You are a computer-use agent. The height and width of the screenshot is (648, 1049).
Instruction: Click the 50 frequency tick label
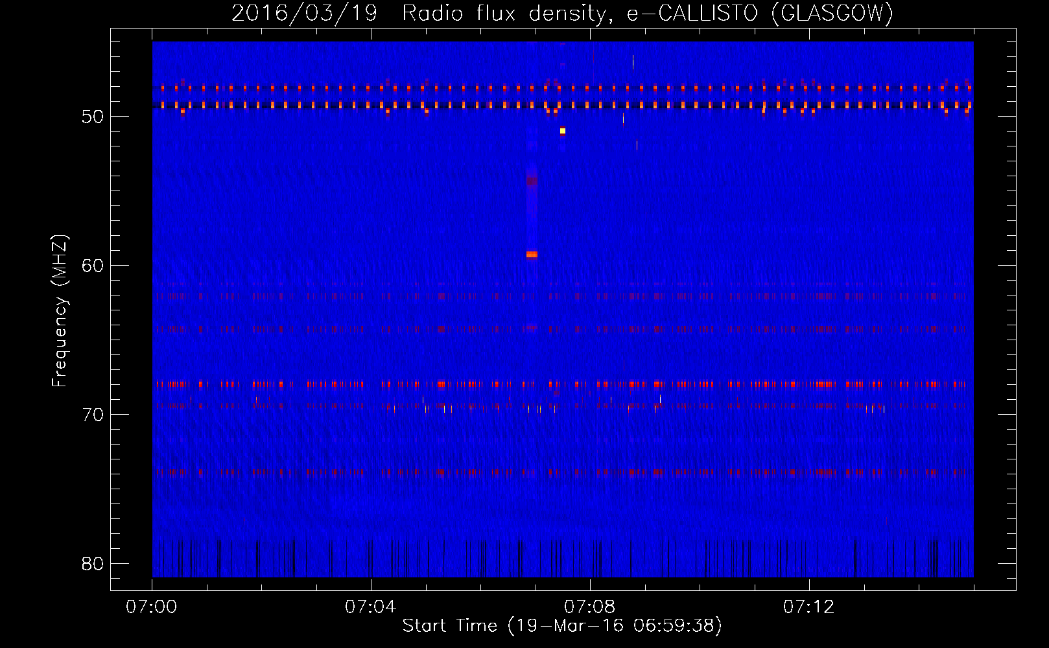(x=92, y=117)
